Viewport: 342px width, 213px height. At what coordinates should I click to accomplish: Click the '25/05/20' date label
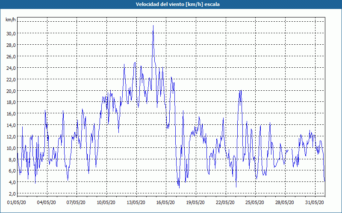point(255,203)
